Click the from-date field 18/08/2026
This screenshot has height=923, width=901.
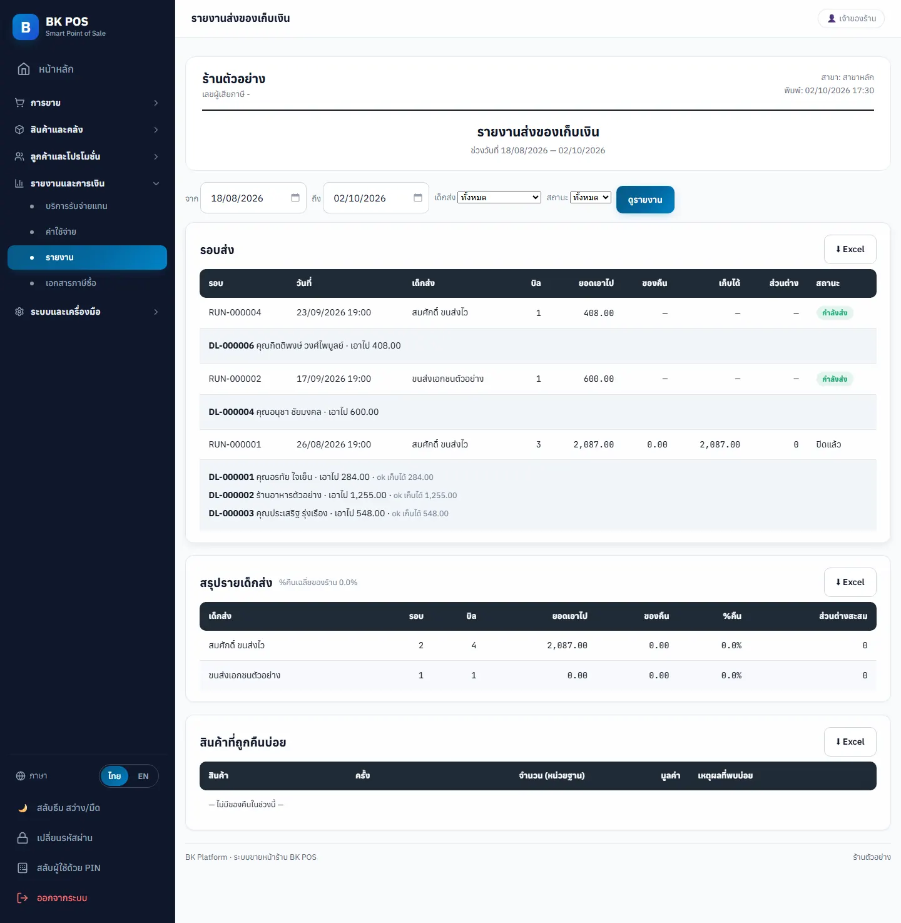click(253, 198)
